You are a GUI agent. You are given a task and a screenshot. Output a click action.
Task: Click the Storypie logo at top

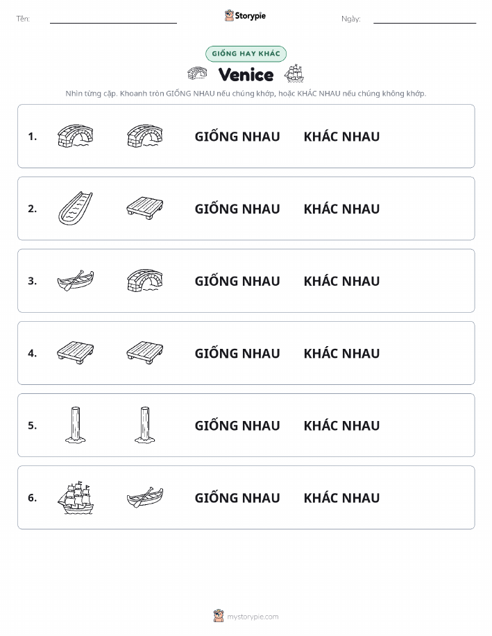[245, 16]
